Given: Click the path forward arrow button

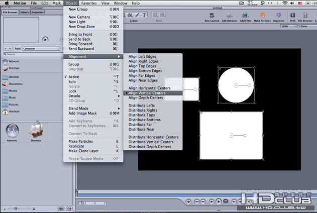Looking at the screenshot, I should click(x=10, y=49).
